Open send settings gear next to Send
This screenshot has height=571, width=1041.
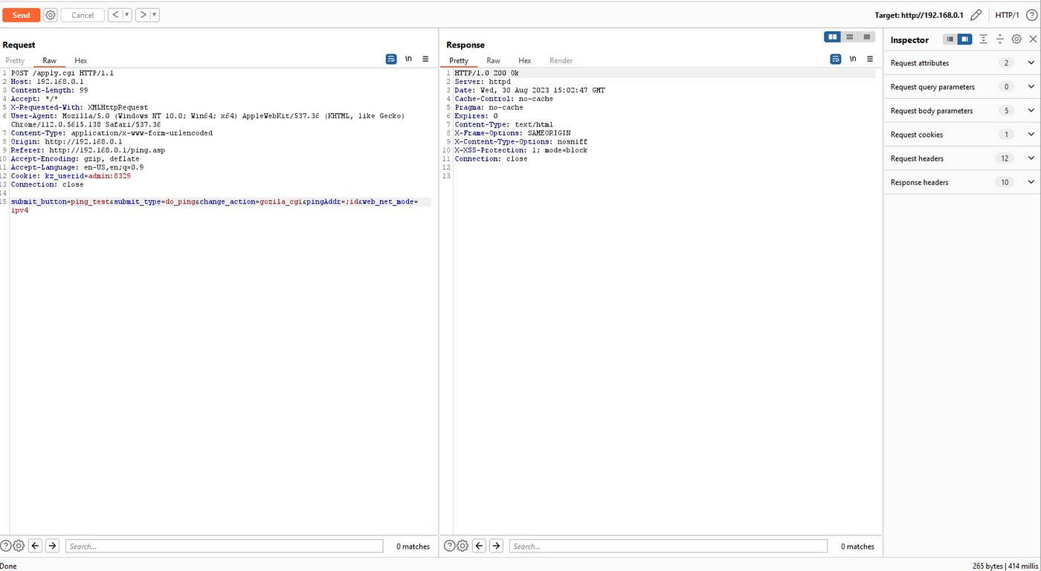[x=51, y=15]
